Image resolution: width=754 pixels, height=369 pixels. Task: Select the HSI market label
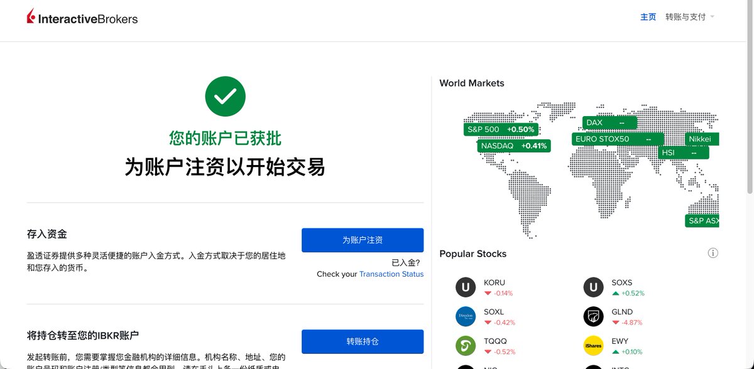coord(684,152)
